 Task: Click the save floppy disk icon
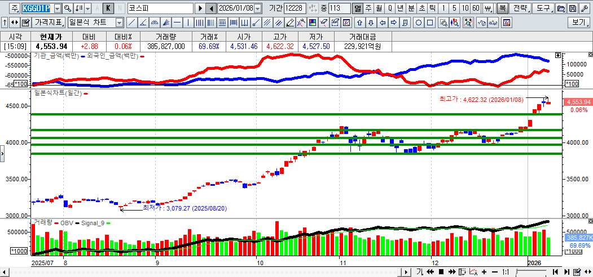tap(572, 8)
